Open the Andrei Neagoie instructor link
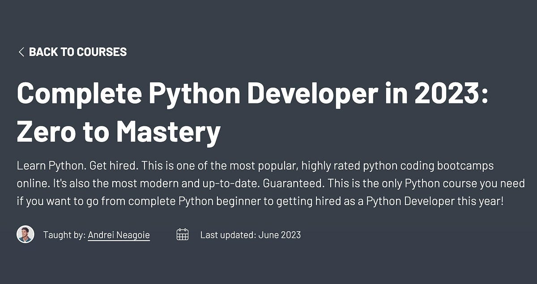Image resolution: width=537 pixels, height=284 pixels. coord(118,235)
